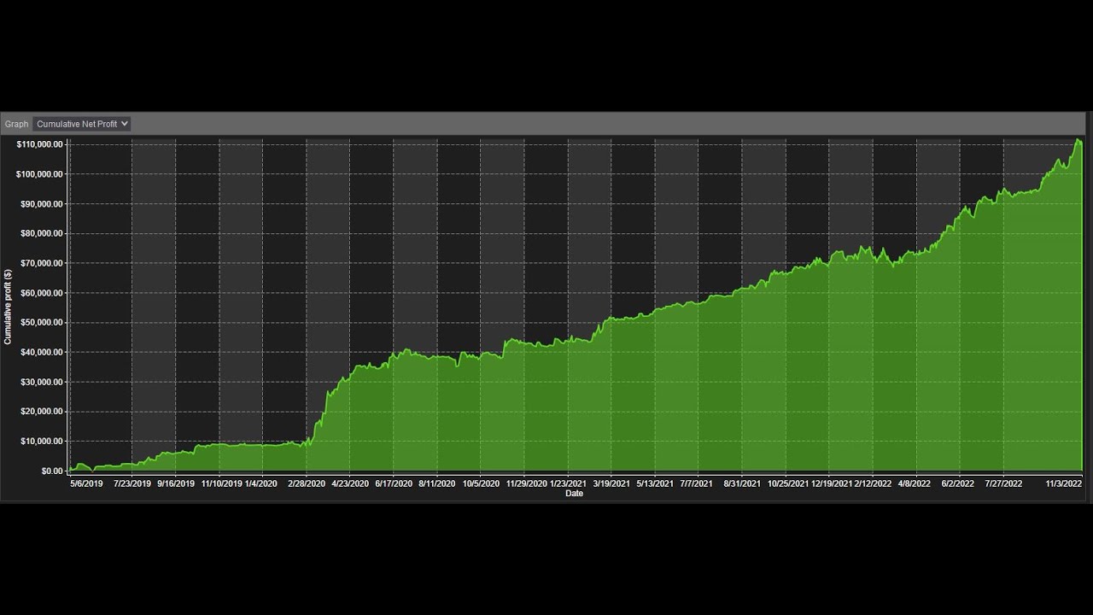Click the $100,000.00 y-axis label

pos(40,174)
